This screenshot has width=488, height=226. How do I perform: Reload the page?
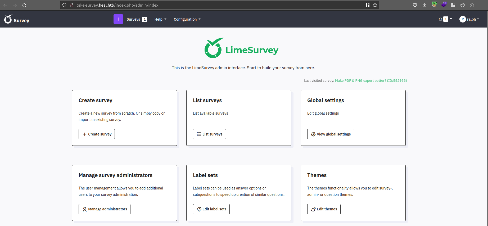pyautogui.click(x=24, y=5)
